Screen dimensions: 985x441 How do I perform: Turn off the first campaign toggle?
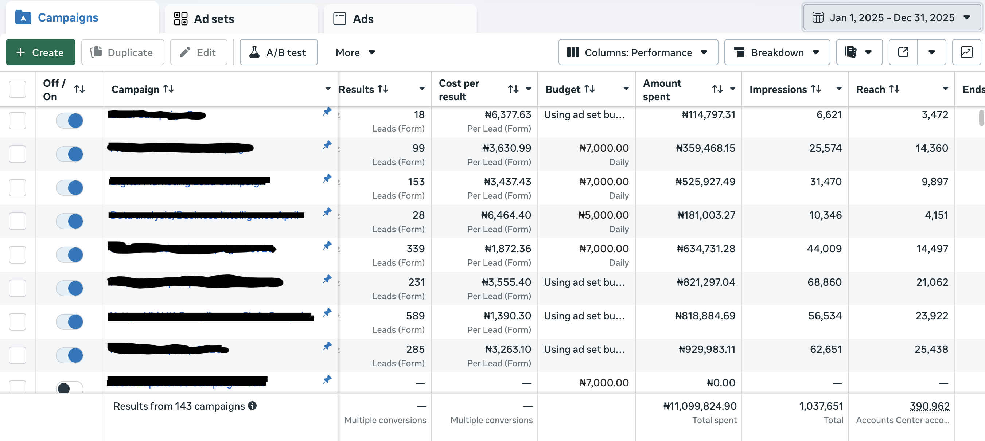[x=69, y=120]
